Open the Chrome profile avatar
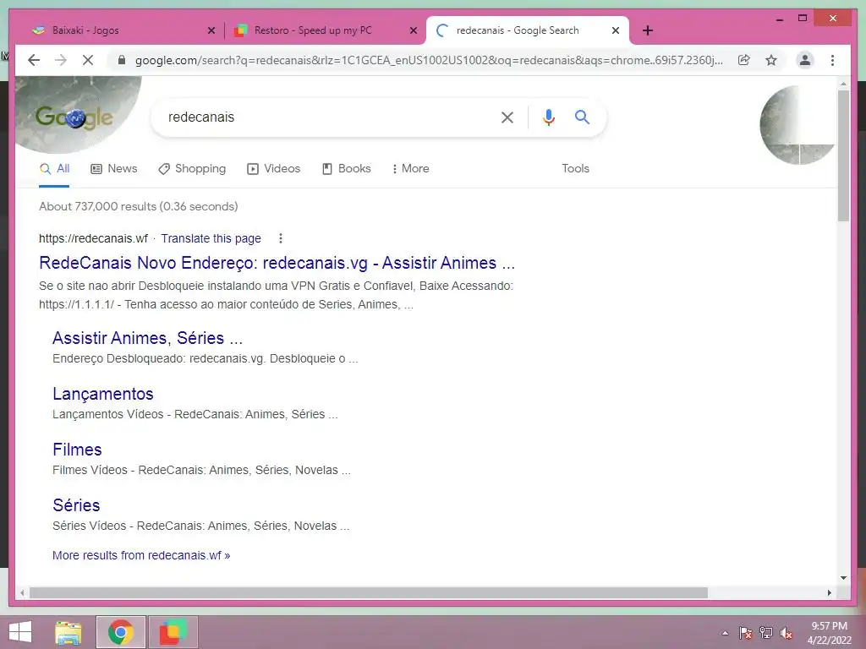The height and width of the screenshot is (649, 866). [x=805, y=60]
